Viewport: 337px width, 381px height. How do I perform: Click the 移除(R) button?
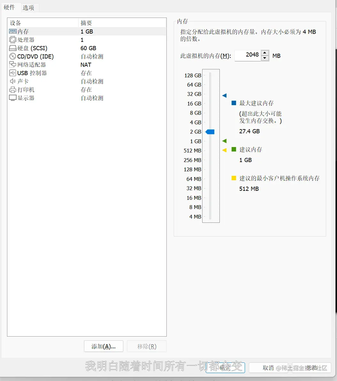click(147, 346)
